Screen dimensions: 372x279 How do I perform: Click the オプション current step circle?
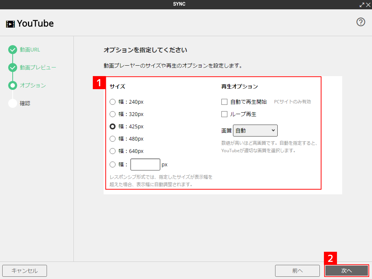(x=13, y=85)
